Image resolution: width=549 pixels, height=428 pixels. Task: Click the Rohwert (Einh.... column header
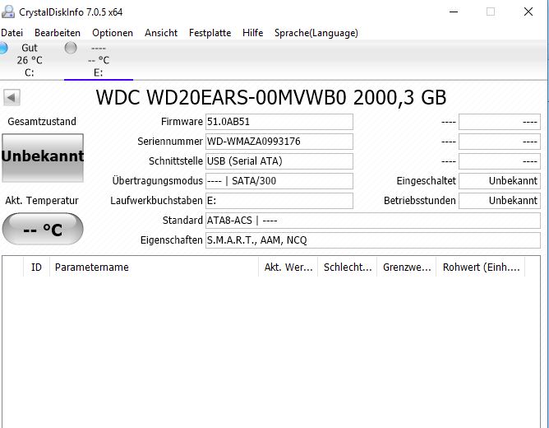pos(481,267)
